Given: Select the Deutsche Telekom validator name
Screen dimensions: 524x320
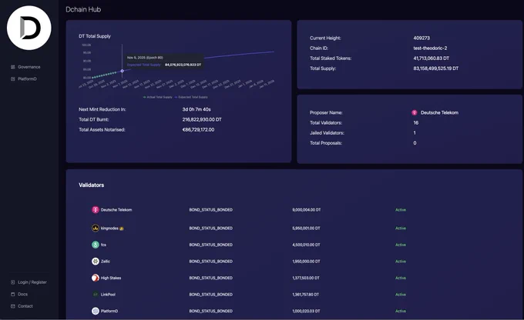Looking at the screenshot, I should pos(116,210).
